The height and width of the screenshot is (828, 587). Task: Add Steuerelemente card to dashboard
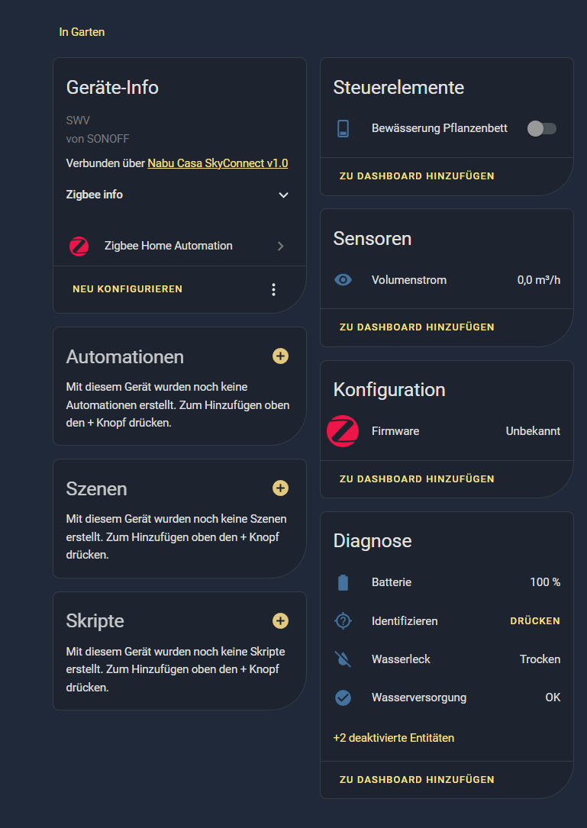(x=417, y=176)
